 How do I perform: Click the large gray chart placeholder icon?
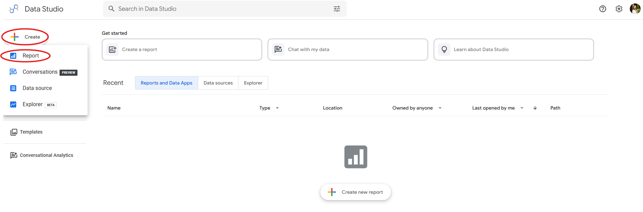point(356,157)
